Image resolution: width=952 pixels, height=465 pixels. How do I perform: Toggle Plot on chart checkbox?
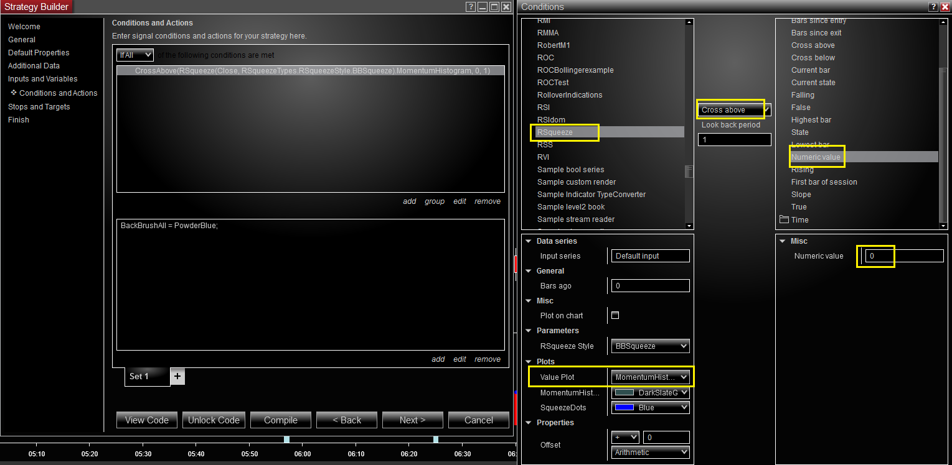[615, 315]
